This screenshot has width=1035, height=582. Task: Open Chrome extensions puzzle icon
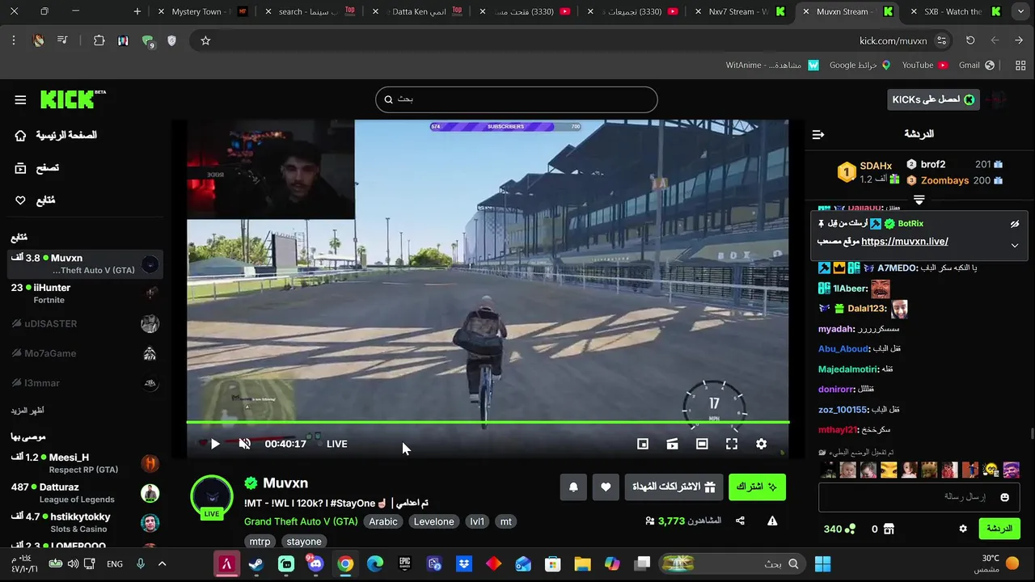[99, 40]
